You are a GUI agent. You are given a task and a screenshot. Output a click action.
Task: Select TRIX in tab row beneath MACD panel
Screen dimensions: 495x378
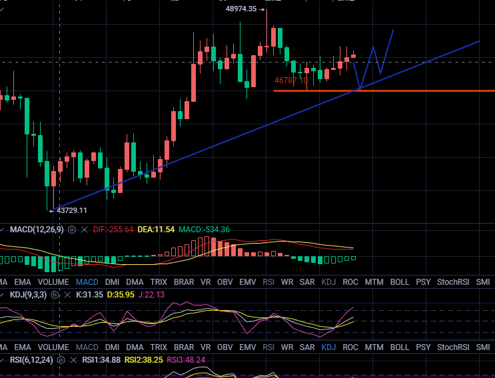click(x=159, y=282)
